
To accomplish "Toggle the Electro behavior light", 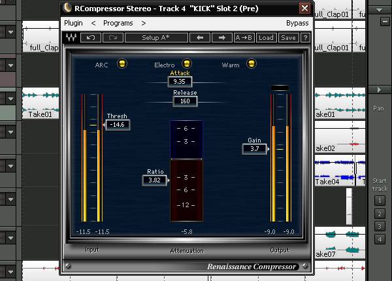I will (187, 63).
